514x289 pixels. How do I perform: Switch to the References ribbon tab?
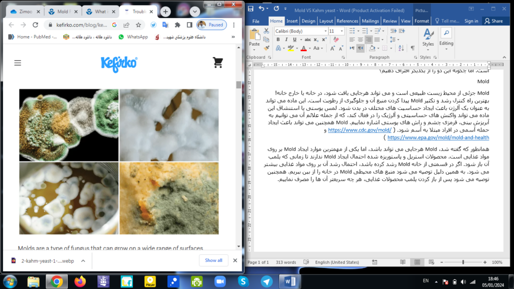pyautogui.click(x=347, y=21)
